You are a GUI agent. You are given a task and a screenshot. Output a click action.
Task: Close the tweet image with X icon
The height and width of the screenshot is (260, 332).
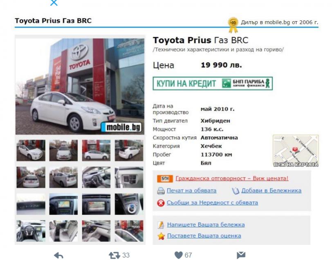coord(54,3)
